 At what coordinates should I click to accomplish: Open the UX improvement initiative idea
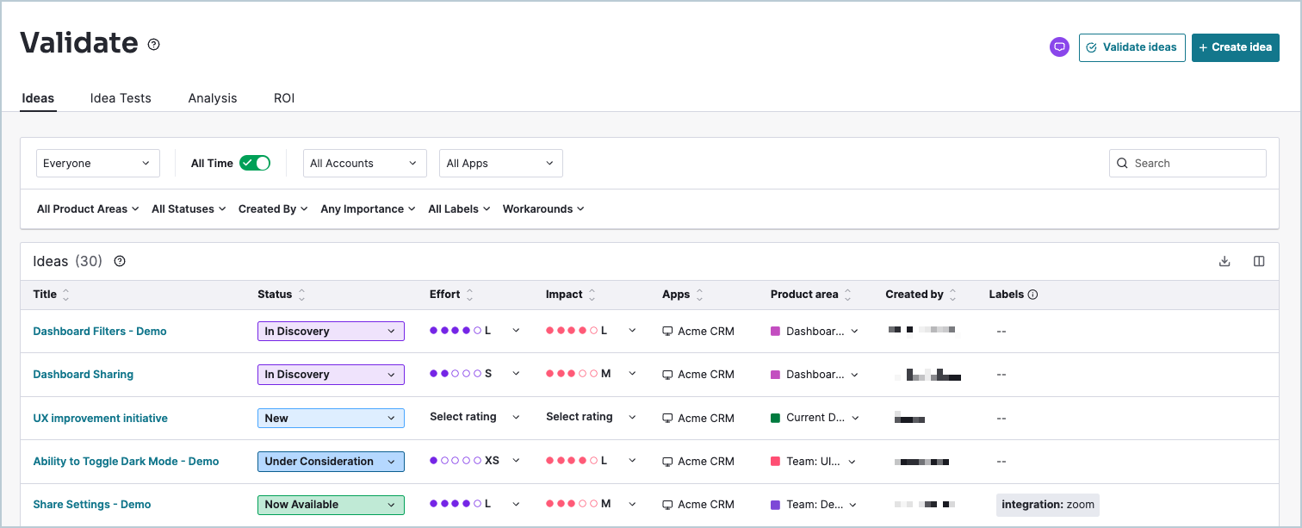[x=101, y=419]
